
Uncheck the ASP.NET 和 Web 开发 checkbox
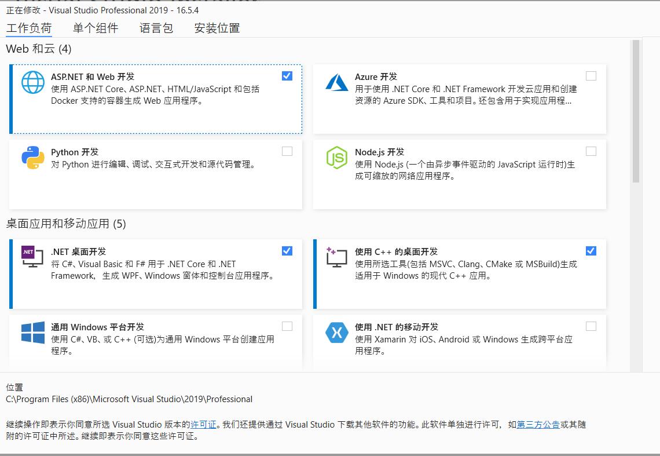pyautogui.click(x=287, y=75)
